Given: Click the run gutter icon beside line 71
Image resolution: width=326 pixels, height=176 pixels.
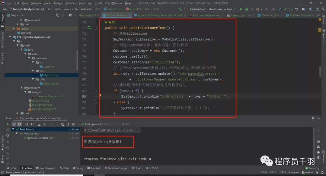Looking at the screenshot, I should pos(89,28).
